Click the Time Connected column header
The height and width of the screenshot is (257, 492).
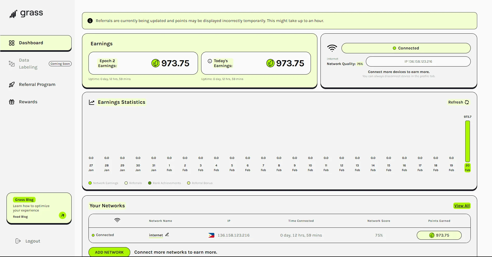(x=301, y=221)
